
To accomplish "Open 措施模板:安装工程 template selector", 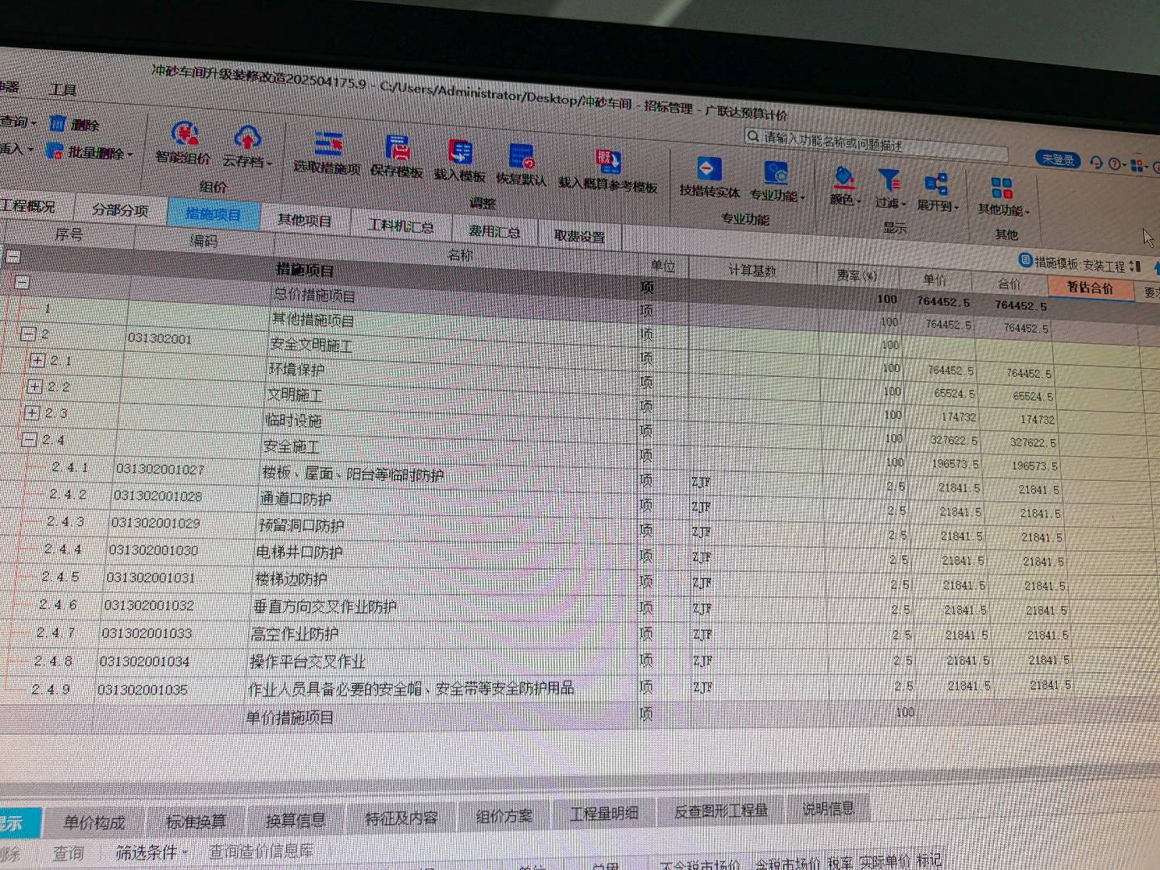I will [1079, 263].
